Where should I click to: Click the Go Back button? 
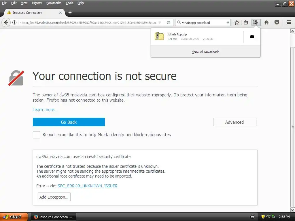(x=69, y=122)
